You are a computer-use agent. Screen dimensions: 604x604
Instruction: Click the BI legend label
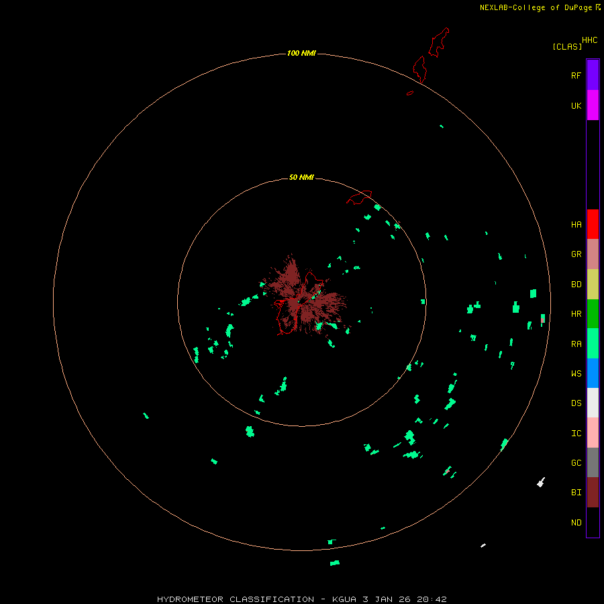576,493
